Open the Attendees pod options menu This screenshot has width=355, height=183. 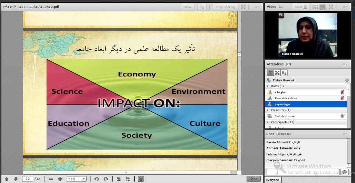pos(345,64)
